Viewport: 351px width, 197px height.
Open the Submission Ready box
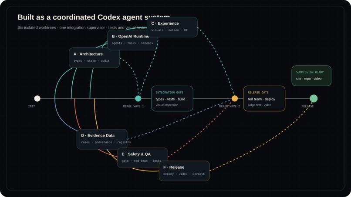[x=311, y=76]
